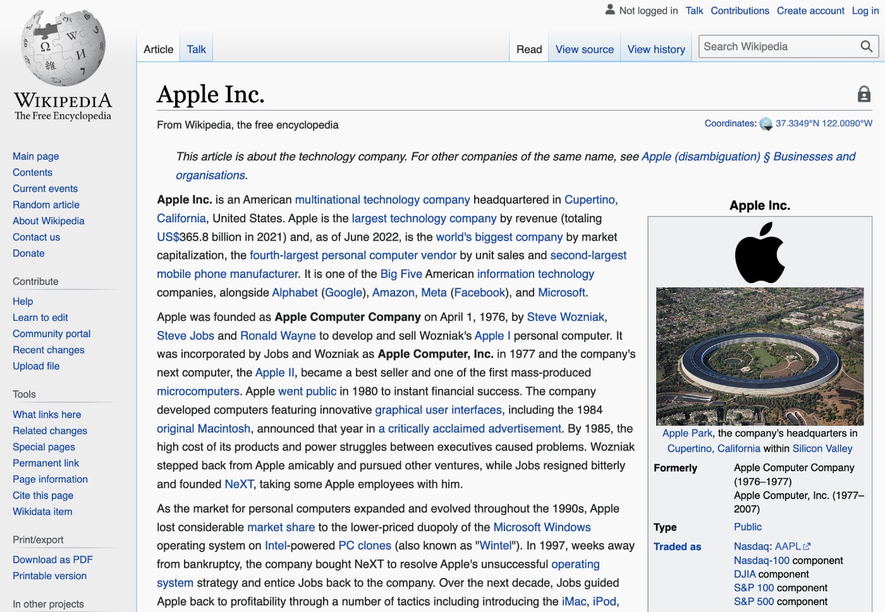Open Ronald Wayne link
Image resolution: width=885 pixels, height=612 pixels.
click(278, 336)
